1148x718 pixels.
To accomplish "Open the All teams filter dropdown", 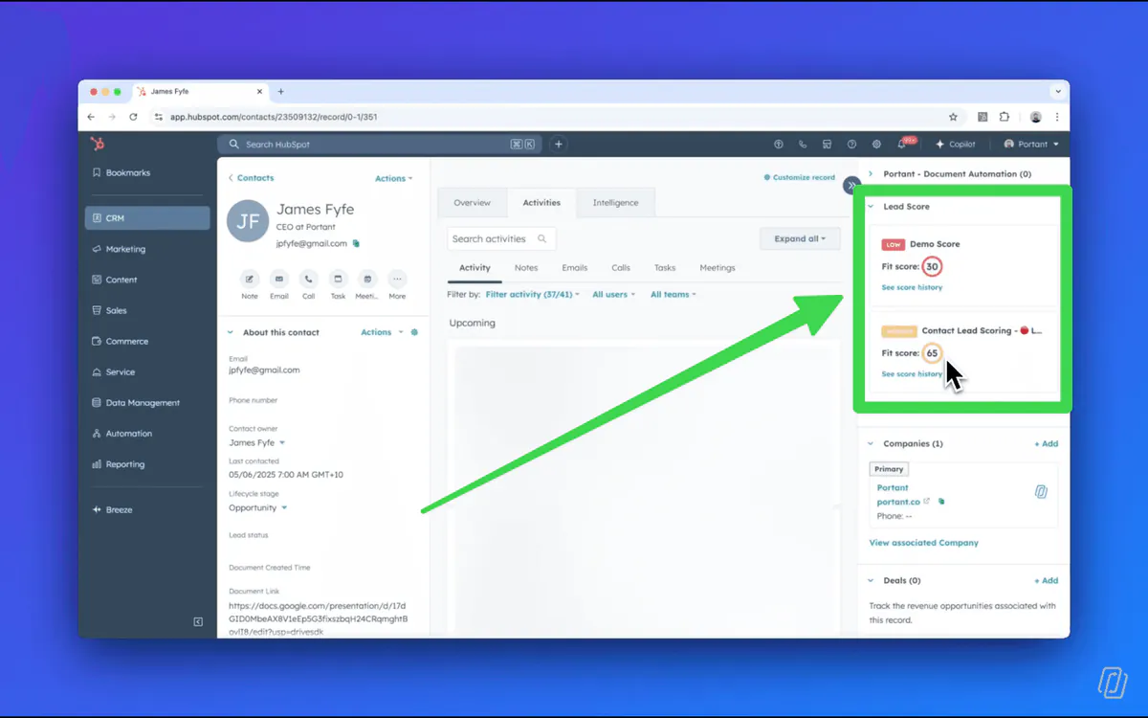I will point(673,295).
